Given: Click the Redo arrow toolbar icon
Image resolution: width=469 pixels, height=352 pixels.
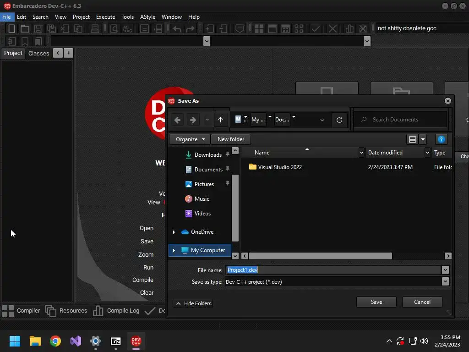Looking at the screenshot, I should tap(190, 29).
